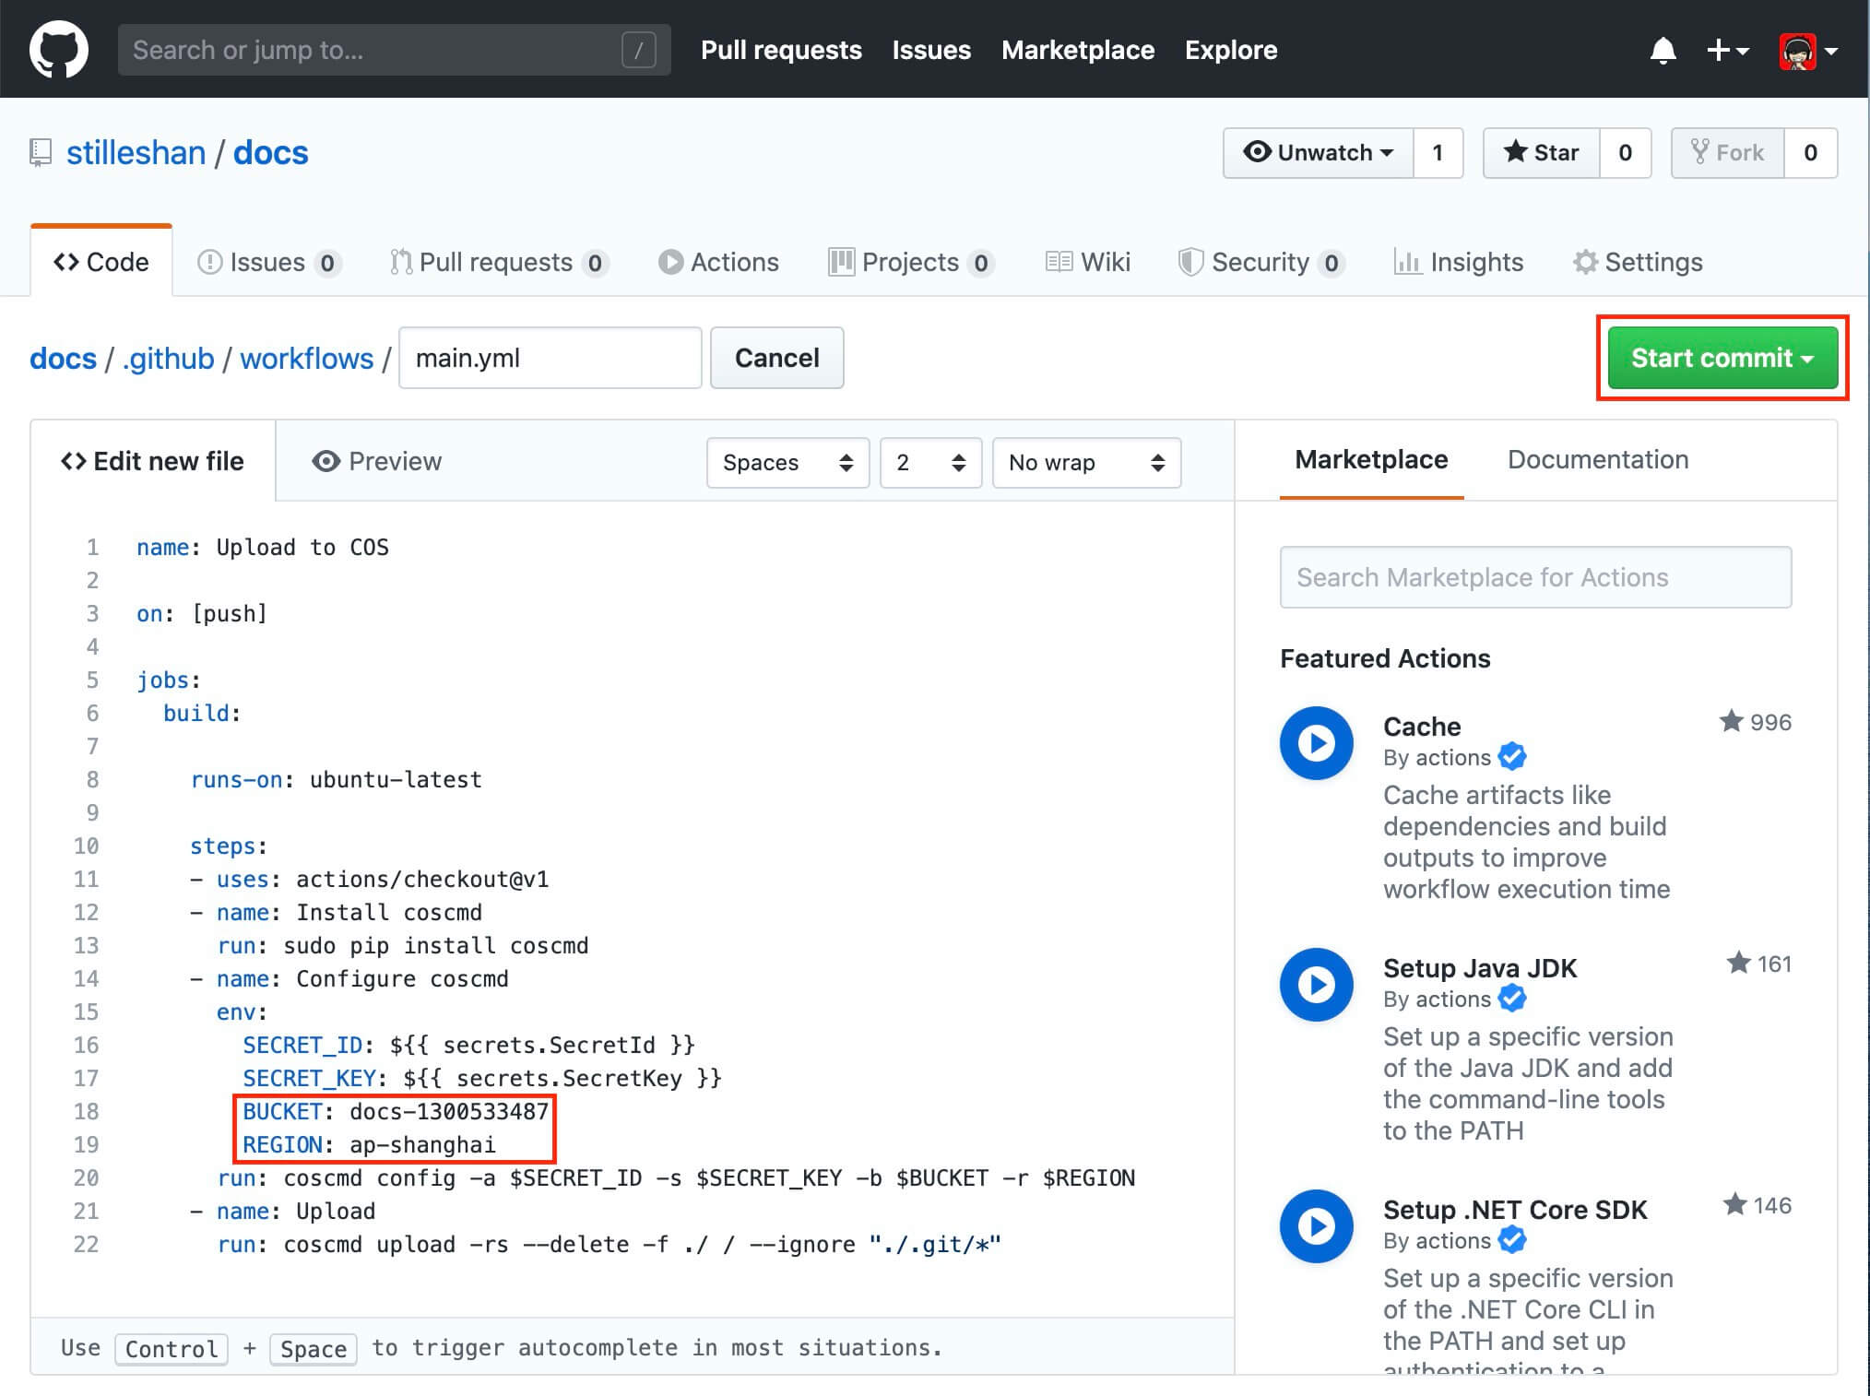The image size is (1870, 1396).
Task: Focus the Search Marketplace for Actions field
Action: [1535, 577]
